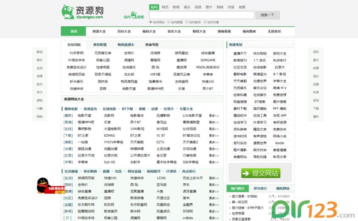Screen dimensions: 358x221
Task: Expand 更多>> in the [在线] row
Action: [214, 129]
